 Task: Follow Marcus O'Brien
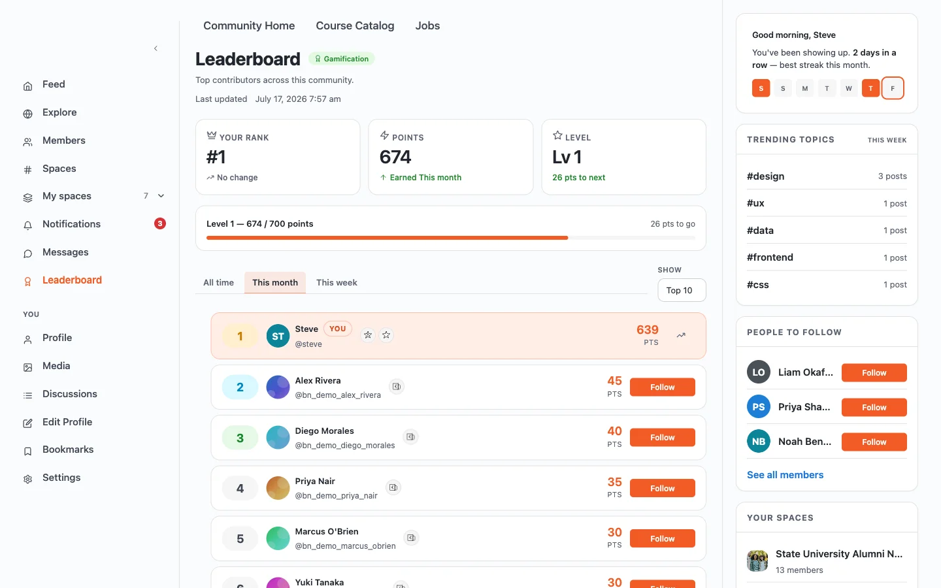pyautogui.click(x=663, y=538)
